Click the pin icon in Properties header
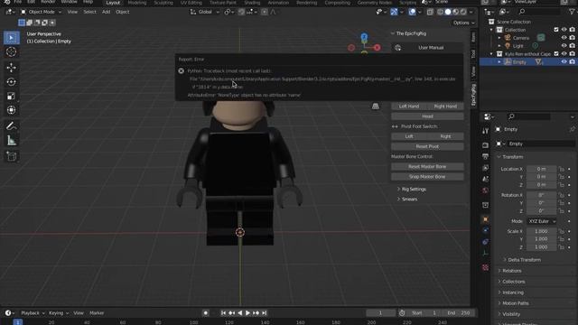Viewport: 578px width, 325px height. [572, 129]
